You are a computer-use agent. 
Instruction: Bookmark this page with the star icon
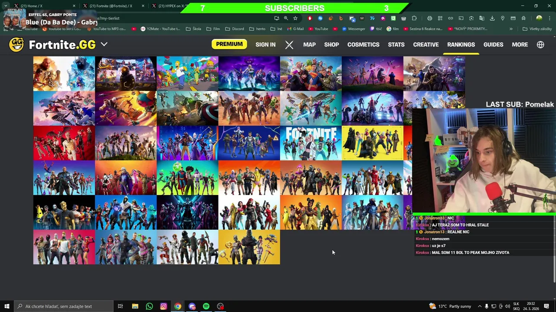click(295, 18)
